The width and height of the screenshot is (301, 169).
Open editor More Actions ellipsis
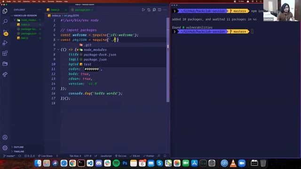(165, 10)
